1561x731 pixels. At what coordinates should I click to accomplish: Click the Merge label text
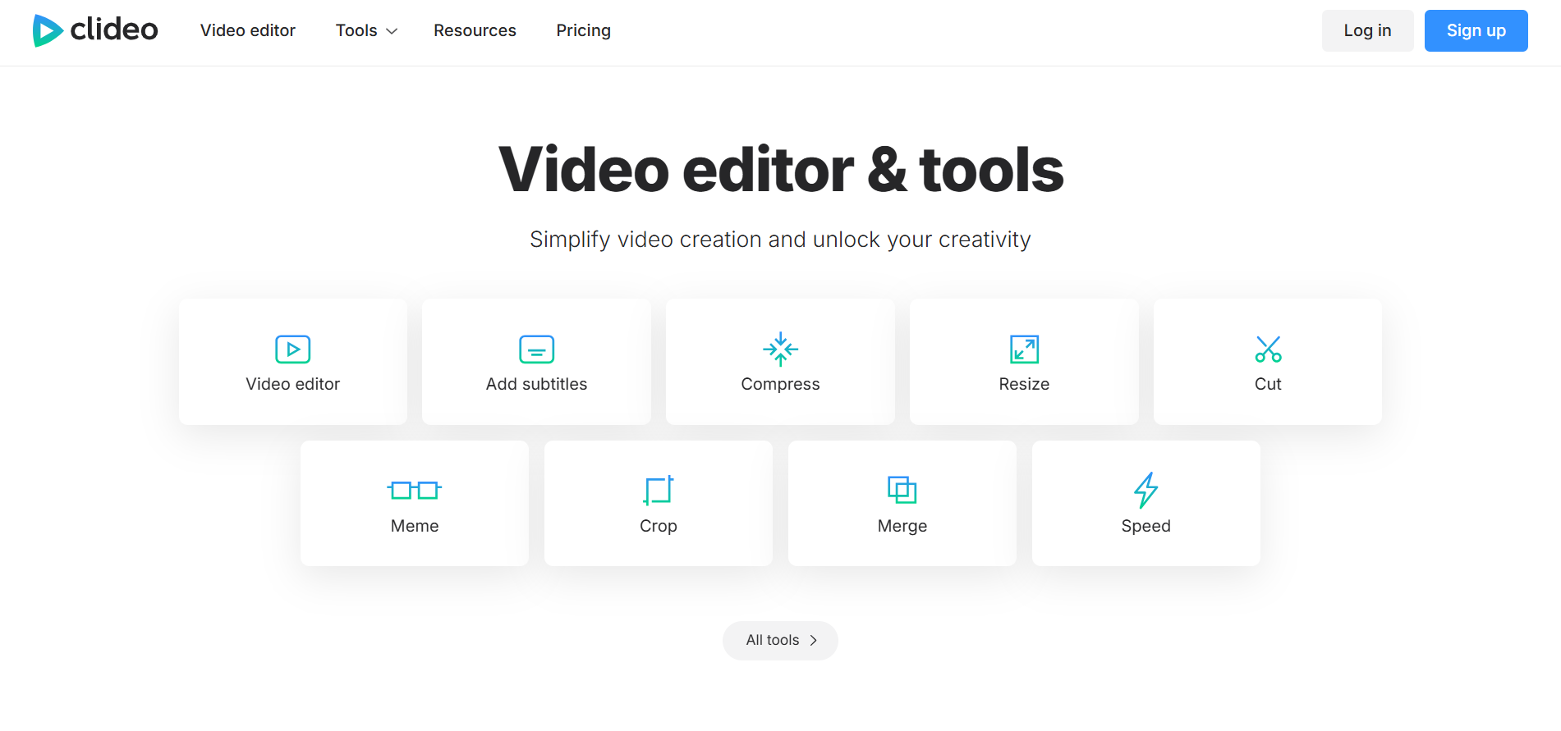pyautogui.click(x=902, y=526)
